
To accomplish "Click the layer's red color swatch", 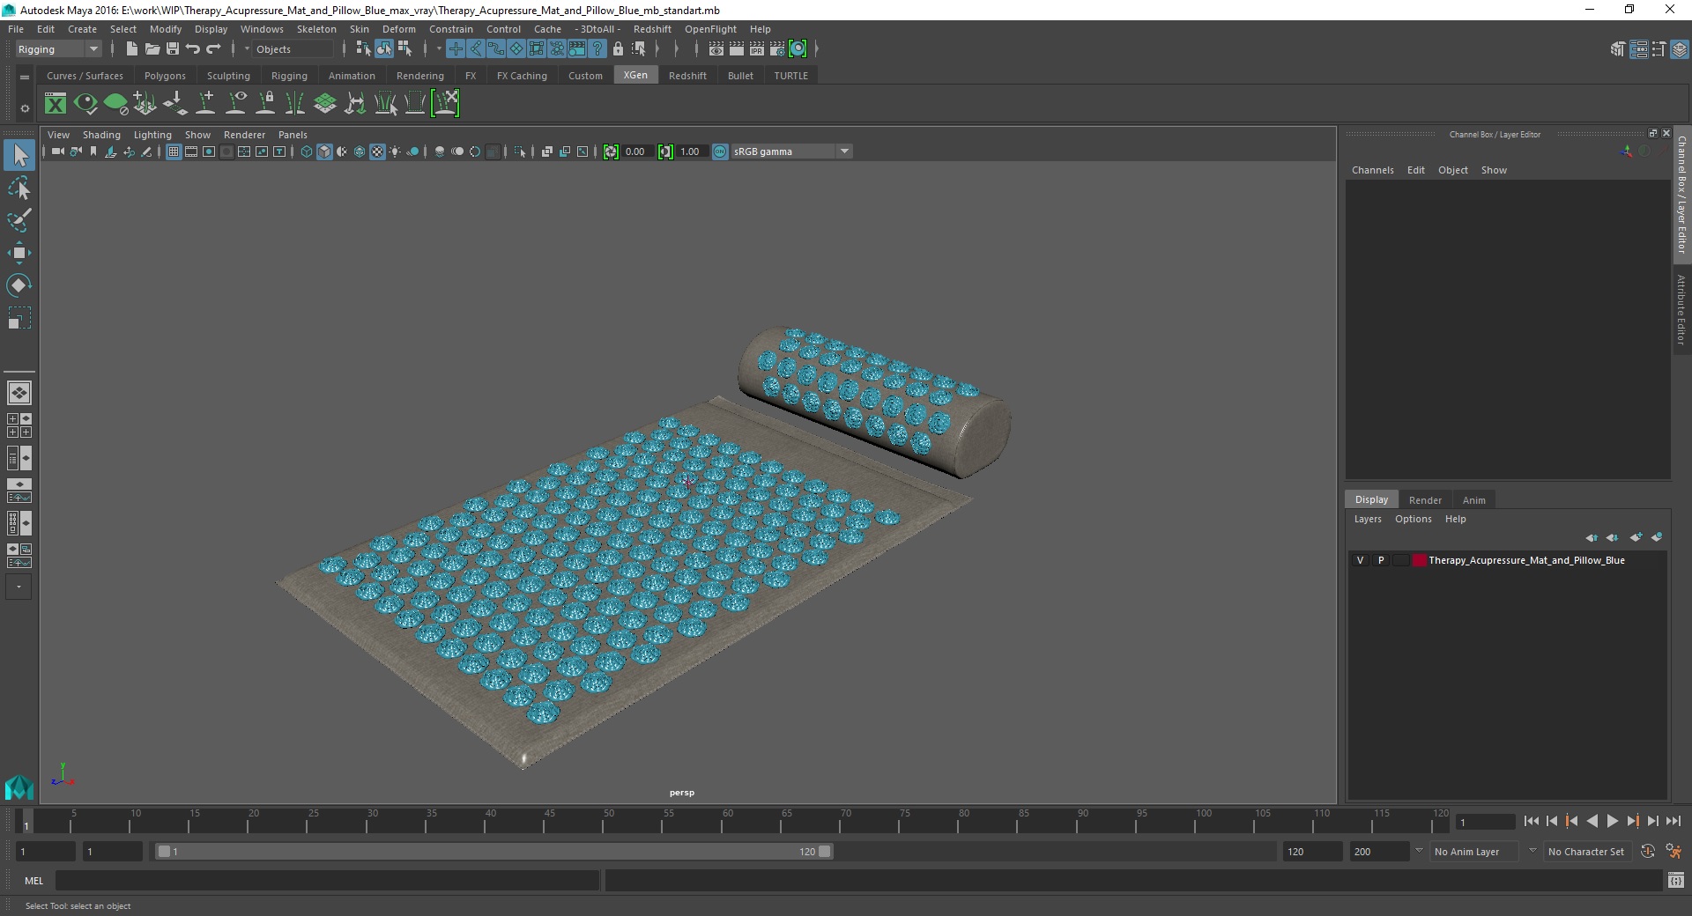I will tap(1419, 560).
